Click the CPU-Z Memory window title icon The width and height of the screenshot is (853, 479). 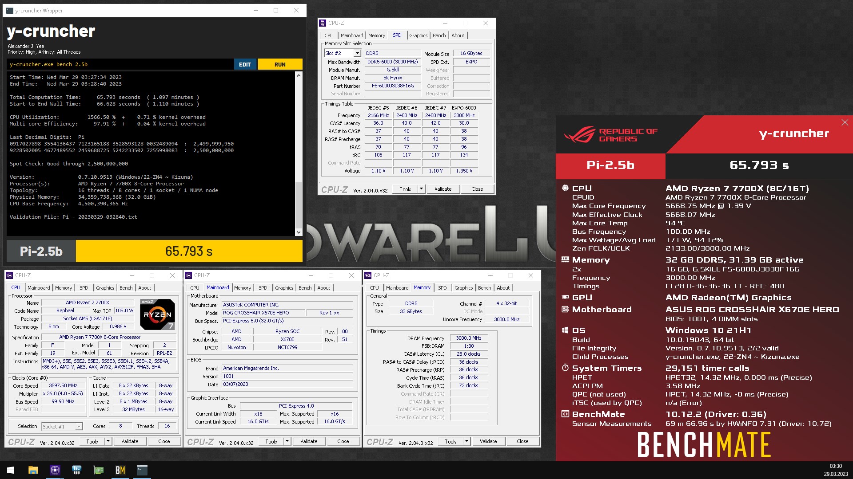click(368, 275)
